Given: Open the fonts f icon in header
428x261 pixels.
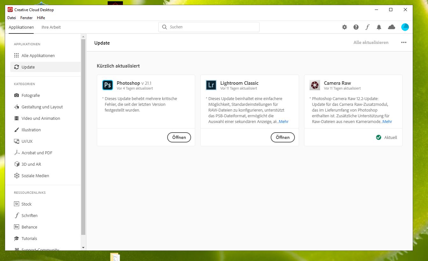Looking at the screenshot, I should [x=367, y=27].
